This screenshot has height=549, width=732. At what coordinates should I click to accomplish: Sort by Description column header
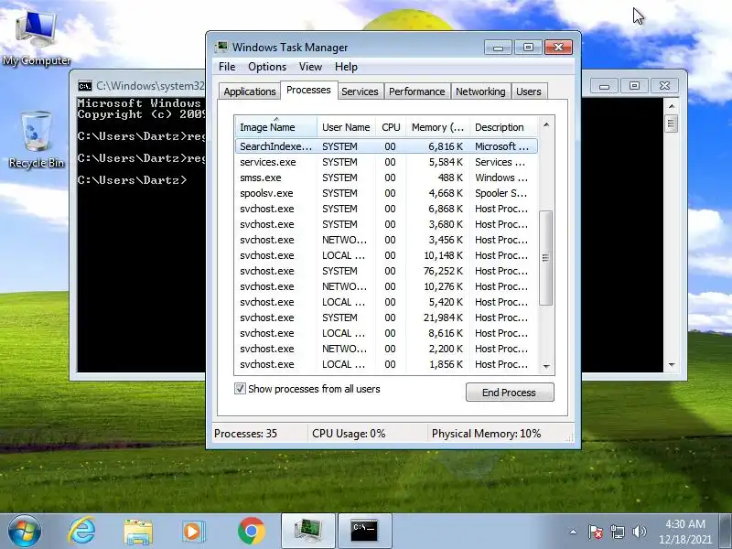coord(503,127)
